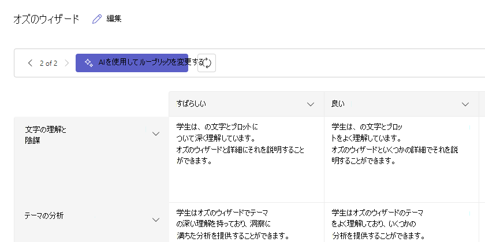Click 良い cell for 文字の理解と陰謀
This screenshot has height=242, width=485.
(401, 159)
